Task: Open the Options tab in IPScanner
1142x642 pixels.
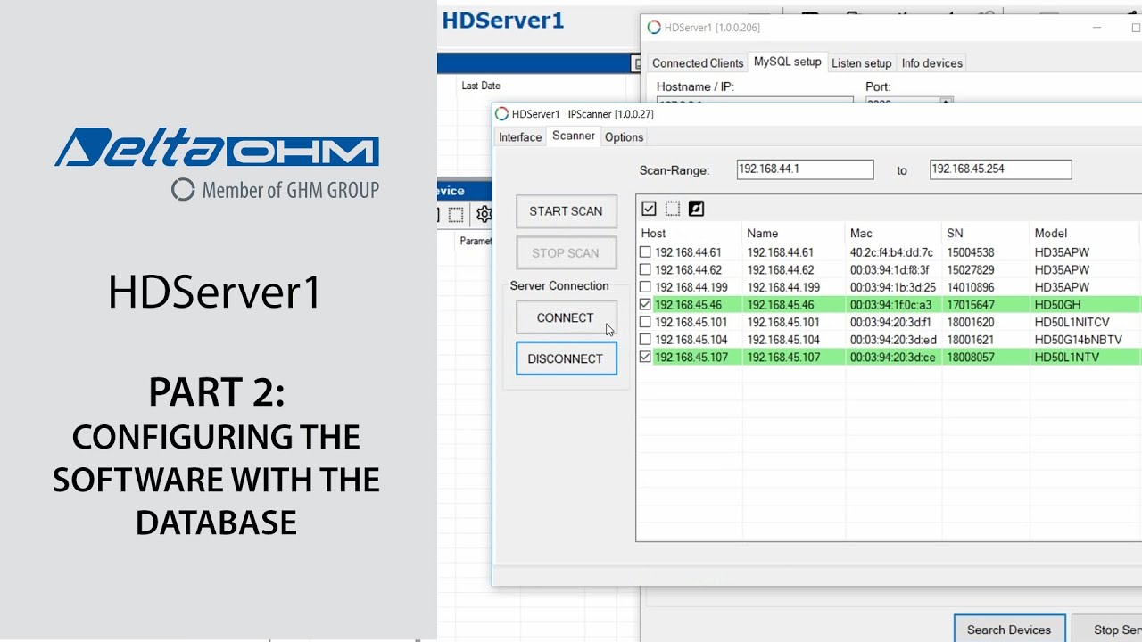Action: [625, 137]
